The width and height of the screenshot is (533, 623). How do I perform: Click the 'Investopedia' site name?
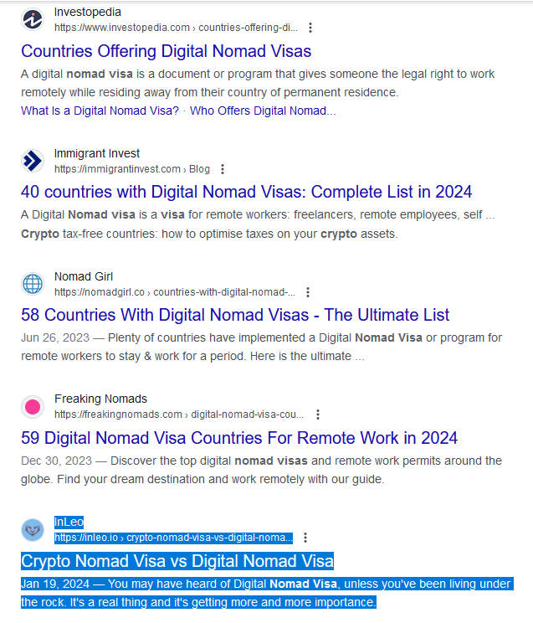(88, 13)
